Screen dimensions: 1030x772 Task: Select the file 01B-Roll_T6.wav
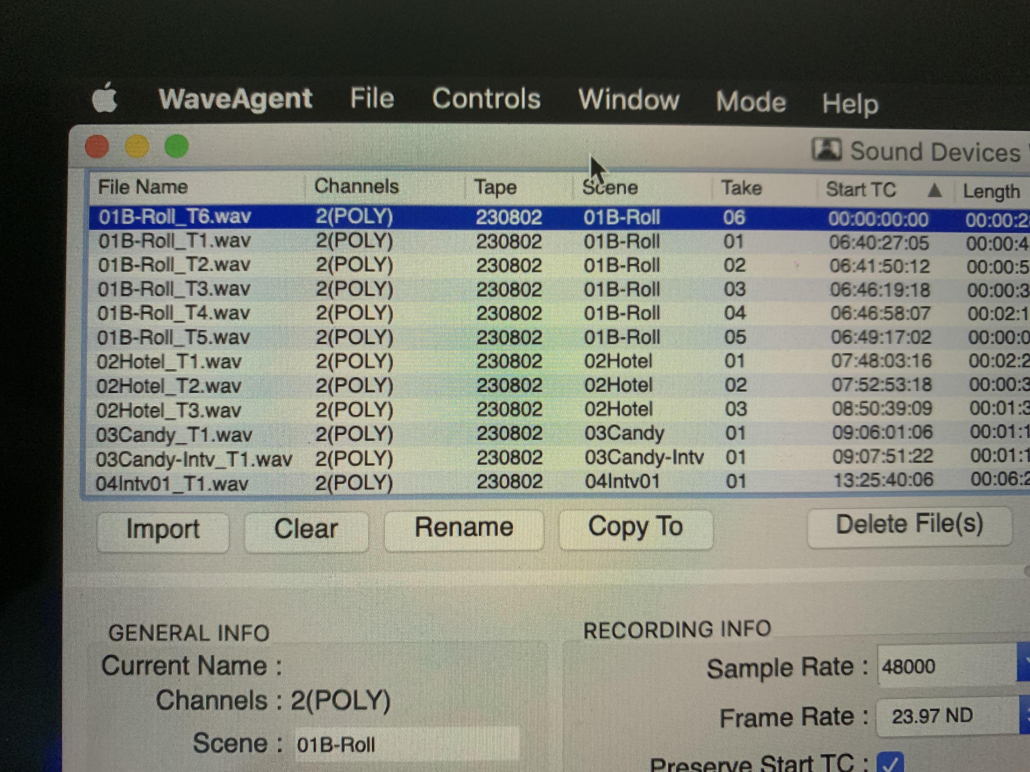coord(175,217)
